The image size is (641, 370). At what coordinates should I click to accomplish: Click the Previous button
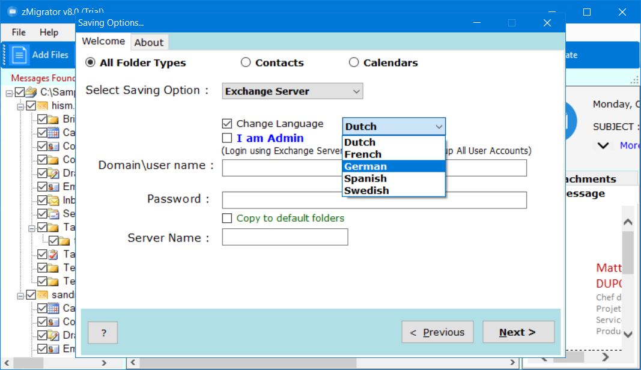437,332
